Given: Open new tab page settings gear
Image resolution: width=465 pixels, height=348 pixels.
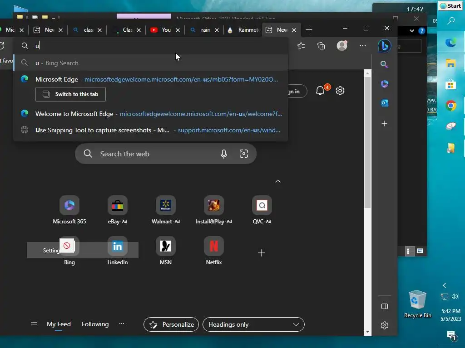Looking at the screenshot, I should 340,91.
